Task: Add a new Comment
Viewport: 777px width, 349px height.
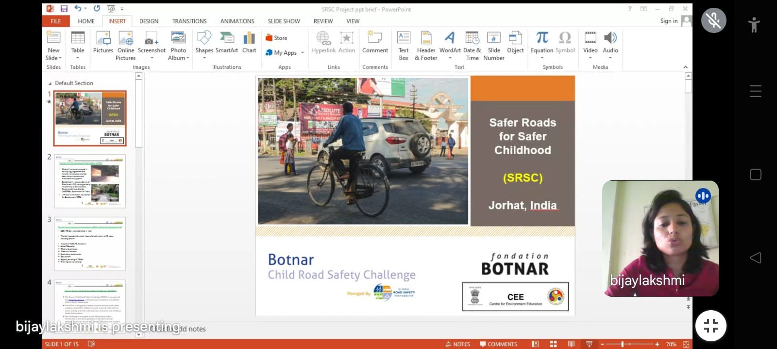Action: click(x=375, y=43)
